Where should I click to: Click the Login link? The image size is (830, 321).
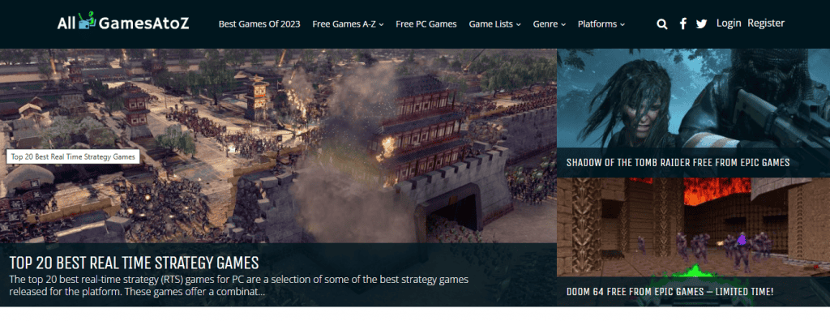[x=729, y=24]
